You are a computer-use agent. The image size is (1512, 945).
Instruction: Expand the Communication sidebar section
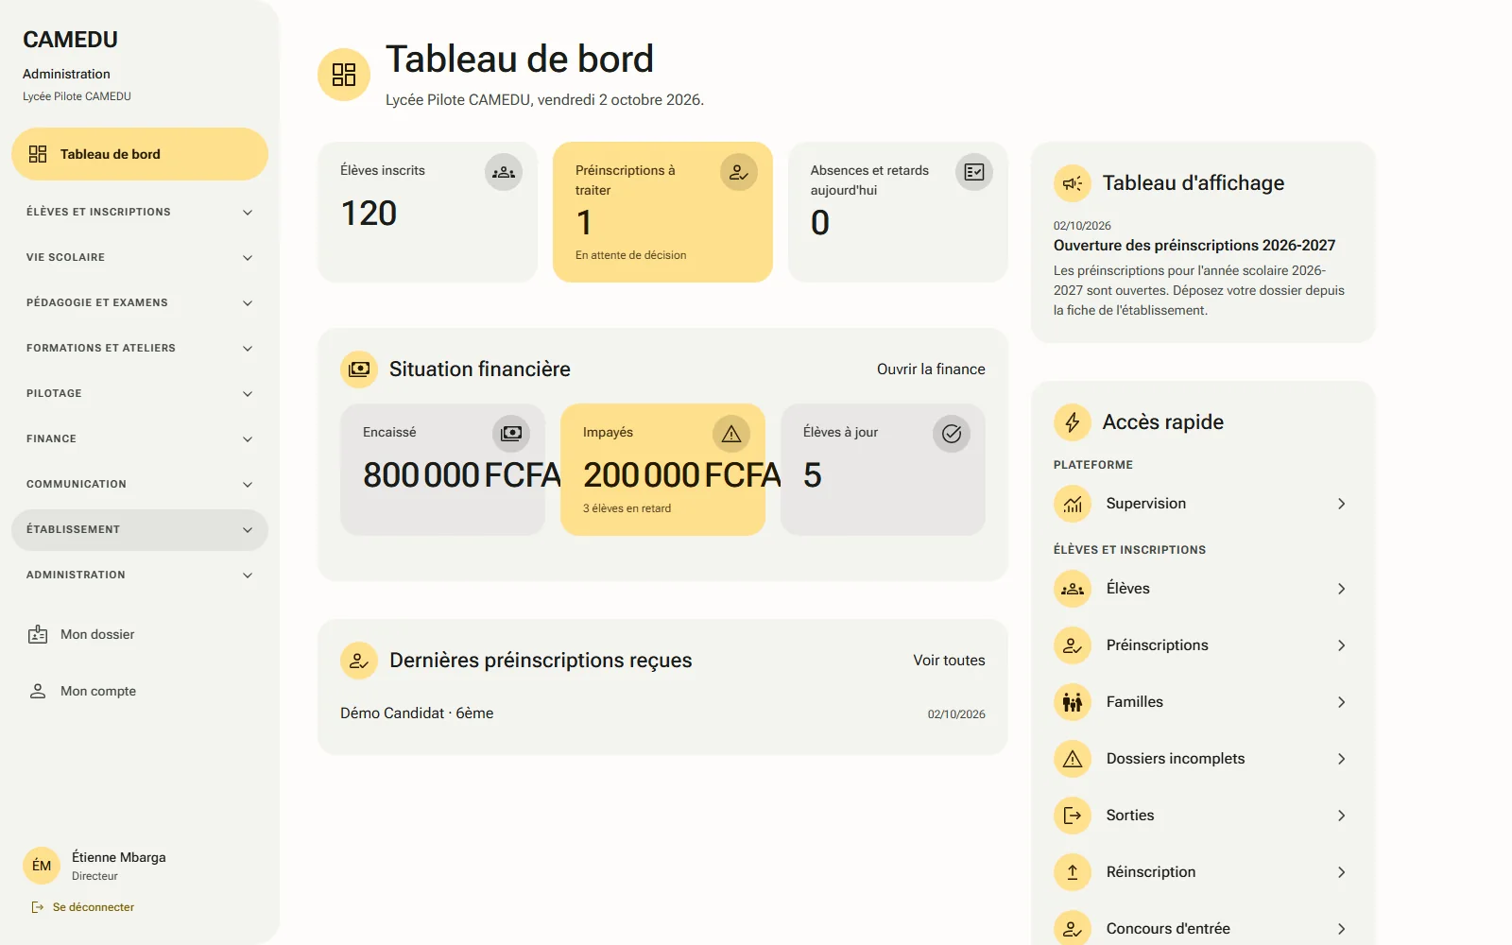(140, 485)
